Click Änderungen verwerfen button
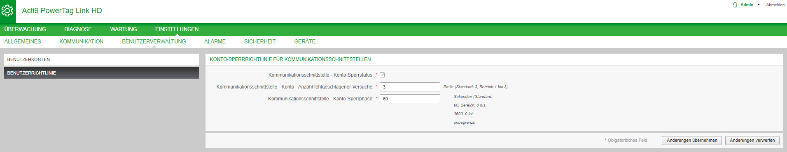Screen dimensions: 787x152 click(752, 141)
